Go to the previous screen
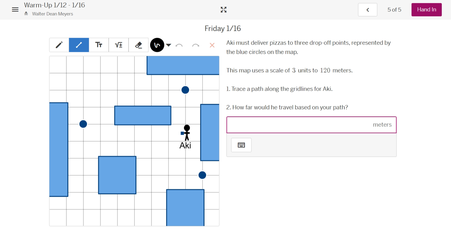 click(367, 10)
